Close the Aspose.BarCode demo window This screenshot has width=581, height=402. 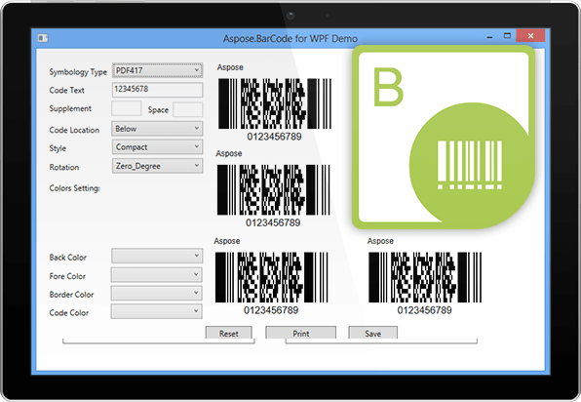tap(530, 35)
